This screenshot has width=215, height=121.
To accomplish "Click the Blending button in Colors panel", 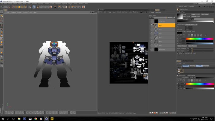I will [x=193, y=66].
